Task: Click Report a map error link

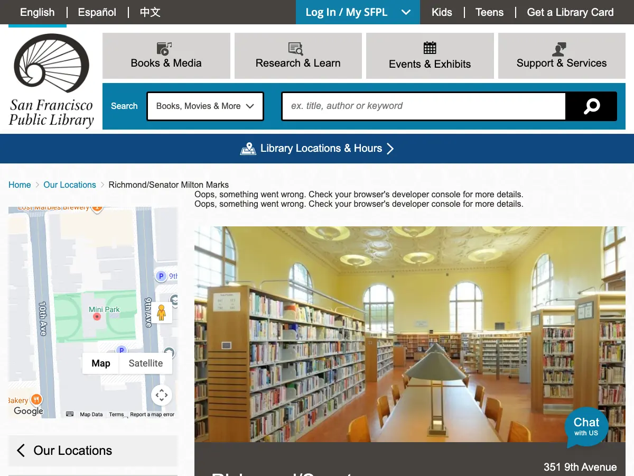Action: (152, 414)
